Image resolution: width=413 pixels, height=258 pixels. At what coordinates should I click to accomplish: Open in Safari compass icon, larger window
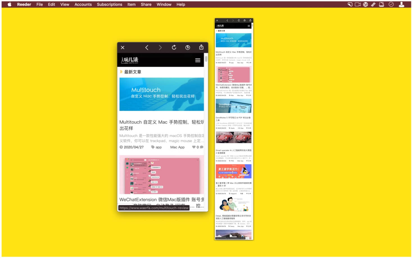pos(188,48)
